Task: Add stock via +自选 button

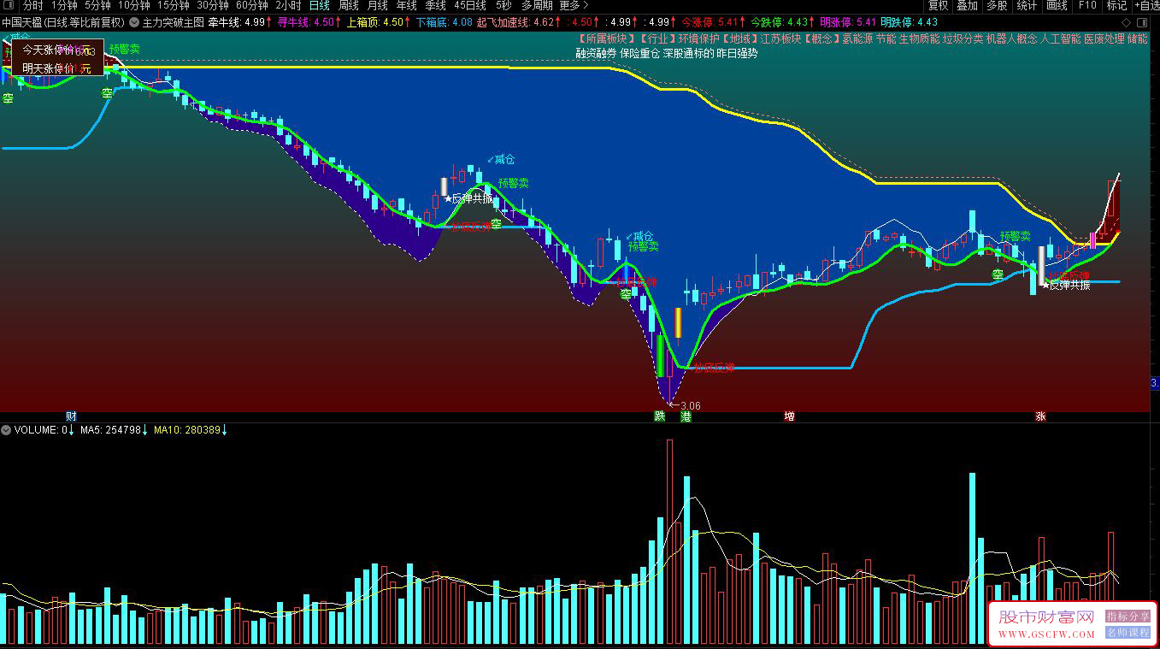Action: [x=1146, y=6]
